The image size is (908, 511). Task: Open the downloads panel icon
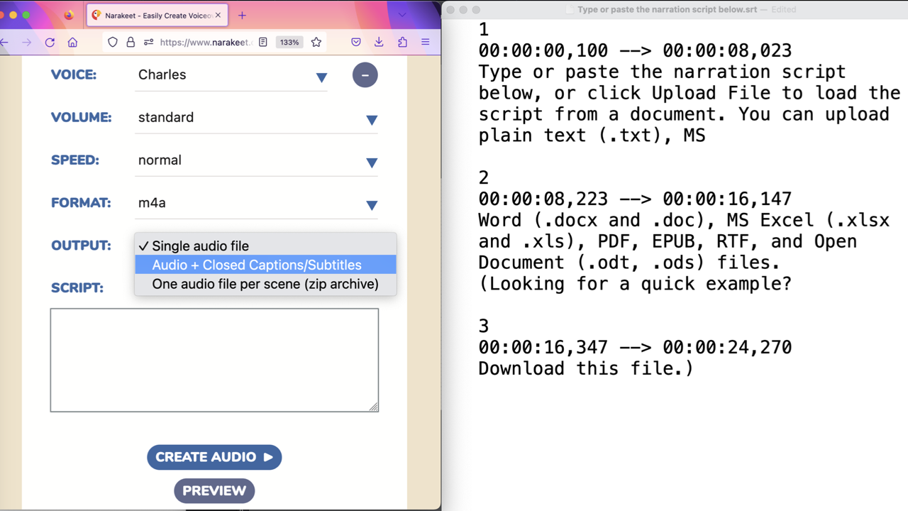pos(379,42)
